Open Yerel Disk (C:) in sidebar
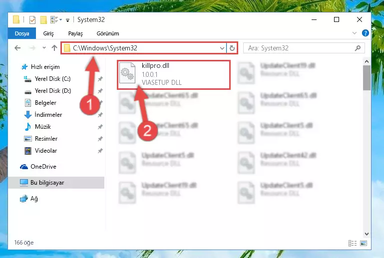The image size is (384, 258). [x=52, y=79]
